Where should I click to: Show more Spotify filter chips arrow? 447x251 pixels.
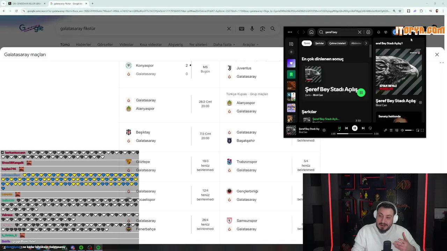tap(366, 43)
